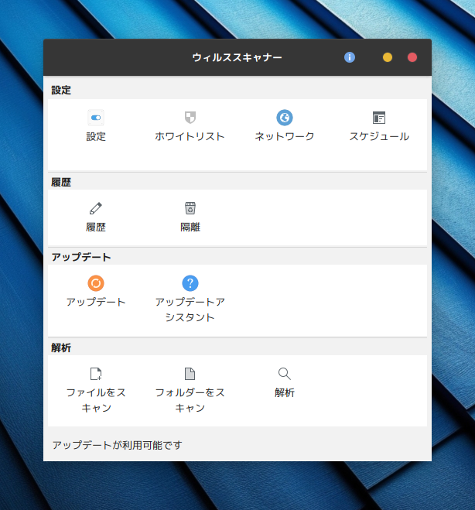Viewport: 475px width, 510px height.
Task: Click the ファイルをスキャン label
Action: click(x=96, y=400)
